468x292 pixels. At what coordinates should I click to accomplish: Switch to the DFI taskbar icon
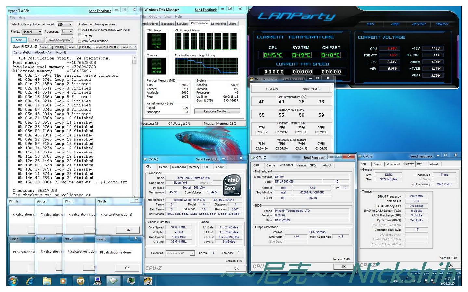80,281
